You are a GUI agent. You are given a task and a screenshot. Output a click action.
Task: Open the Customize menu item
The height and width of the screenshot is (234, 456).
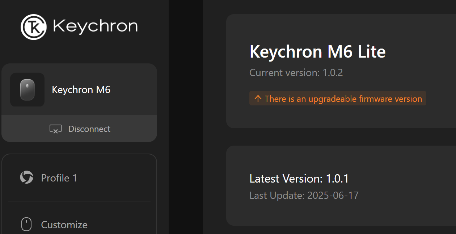(x=64, y=225)
